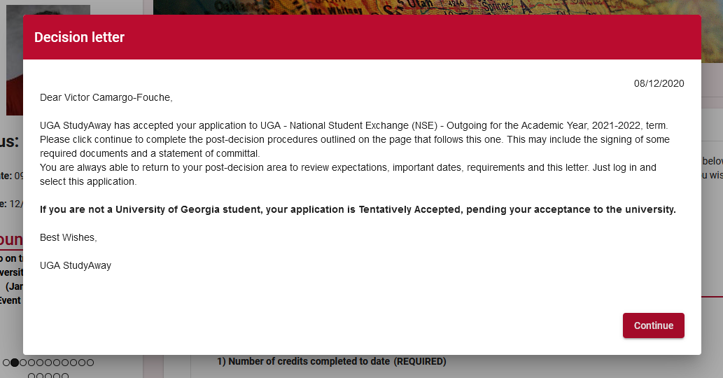Click the map banner image behind dialog
Viewport: 723px width, 378px height.
click(x=437, y=8)
